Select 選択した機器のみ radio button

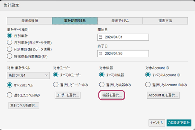(102, 85)
